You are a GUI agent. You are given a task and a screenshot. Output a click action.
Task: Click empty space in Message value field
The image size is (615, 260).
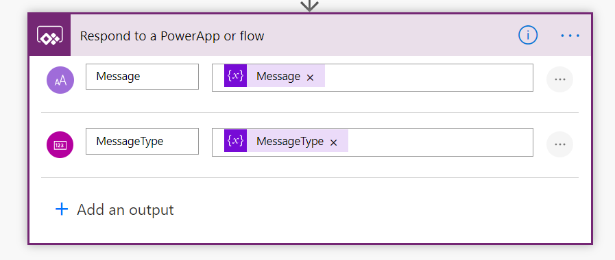(x=428, y=77)
